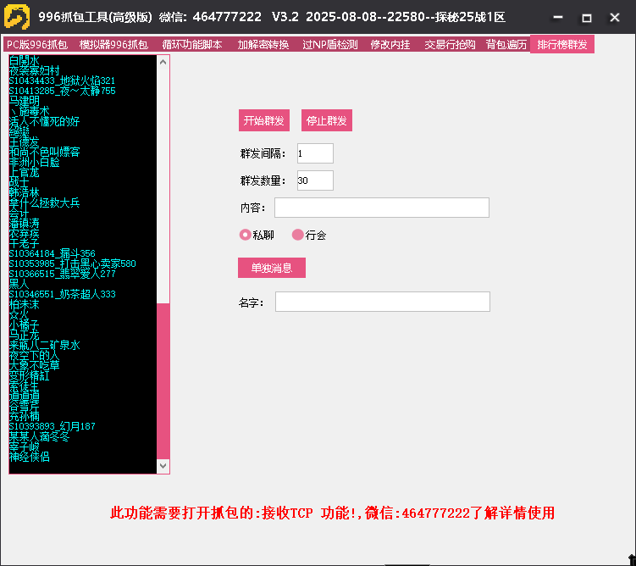
Task: Focus the 群发间隔 input field
Action: click(315, 153)
